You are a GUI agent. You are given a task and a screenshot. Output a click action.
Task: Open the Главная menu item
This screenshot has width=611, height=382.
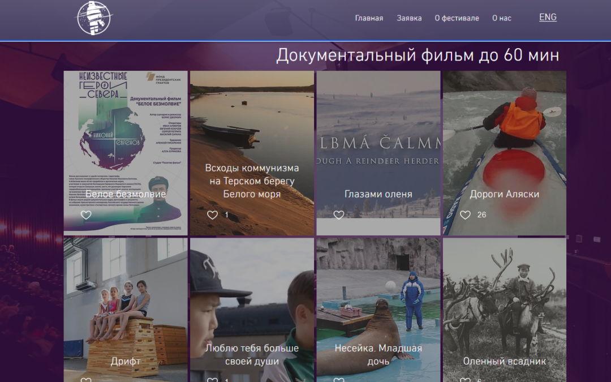(x=369, y=18)
